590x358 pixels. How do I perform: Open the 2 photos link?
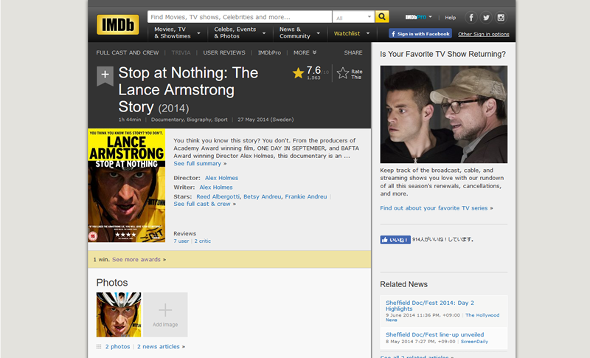click(117, 347)
